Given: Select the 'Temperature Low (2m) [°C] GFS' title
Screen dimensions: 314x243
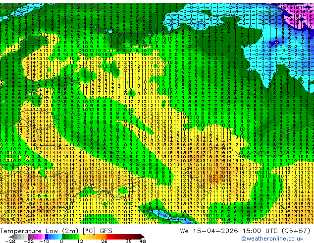Looking at the screenshot, I should [56, 231].
